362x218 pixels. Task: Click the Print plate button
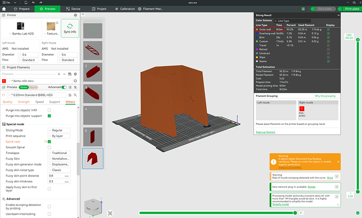pos(352,9)
